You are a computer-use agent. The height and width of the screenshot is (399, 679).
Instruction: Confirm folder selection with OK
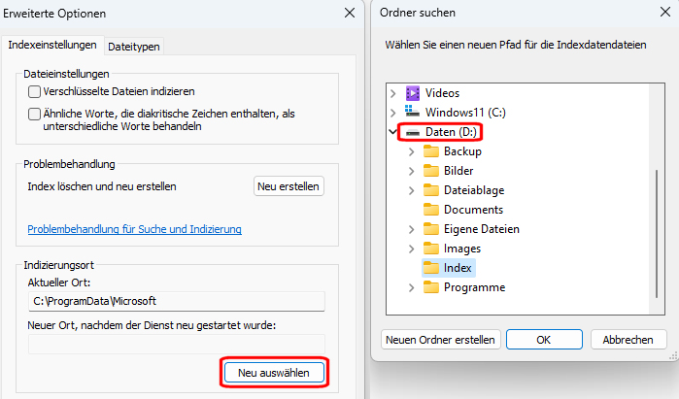coord(544,340)
